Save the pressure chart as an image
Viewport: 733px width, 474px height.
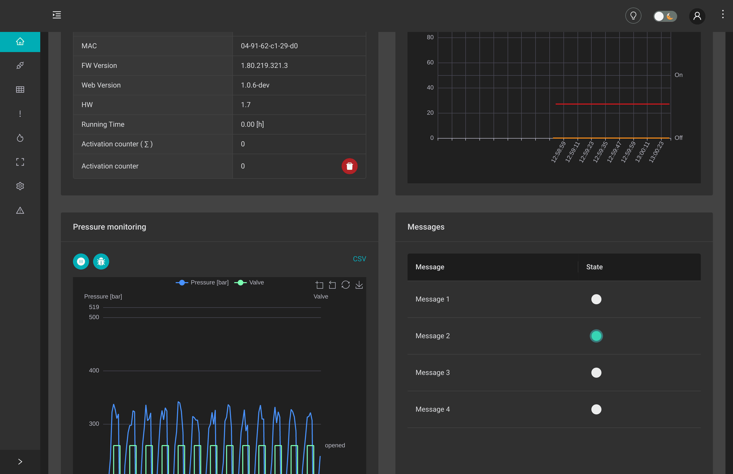coord(359,285)
